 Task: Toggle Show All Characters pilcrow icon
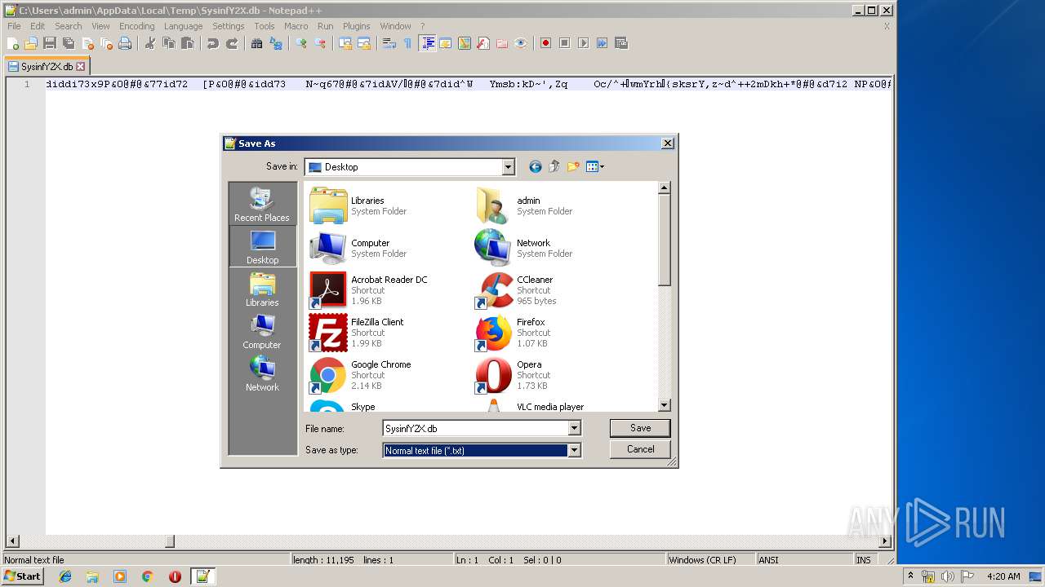(408, 43)
